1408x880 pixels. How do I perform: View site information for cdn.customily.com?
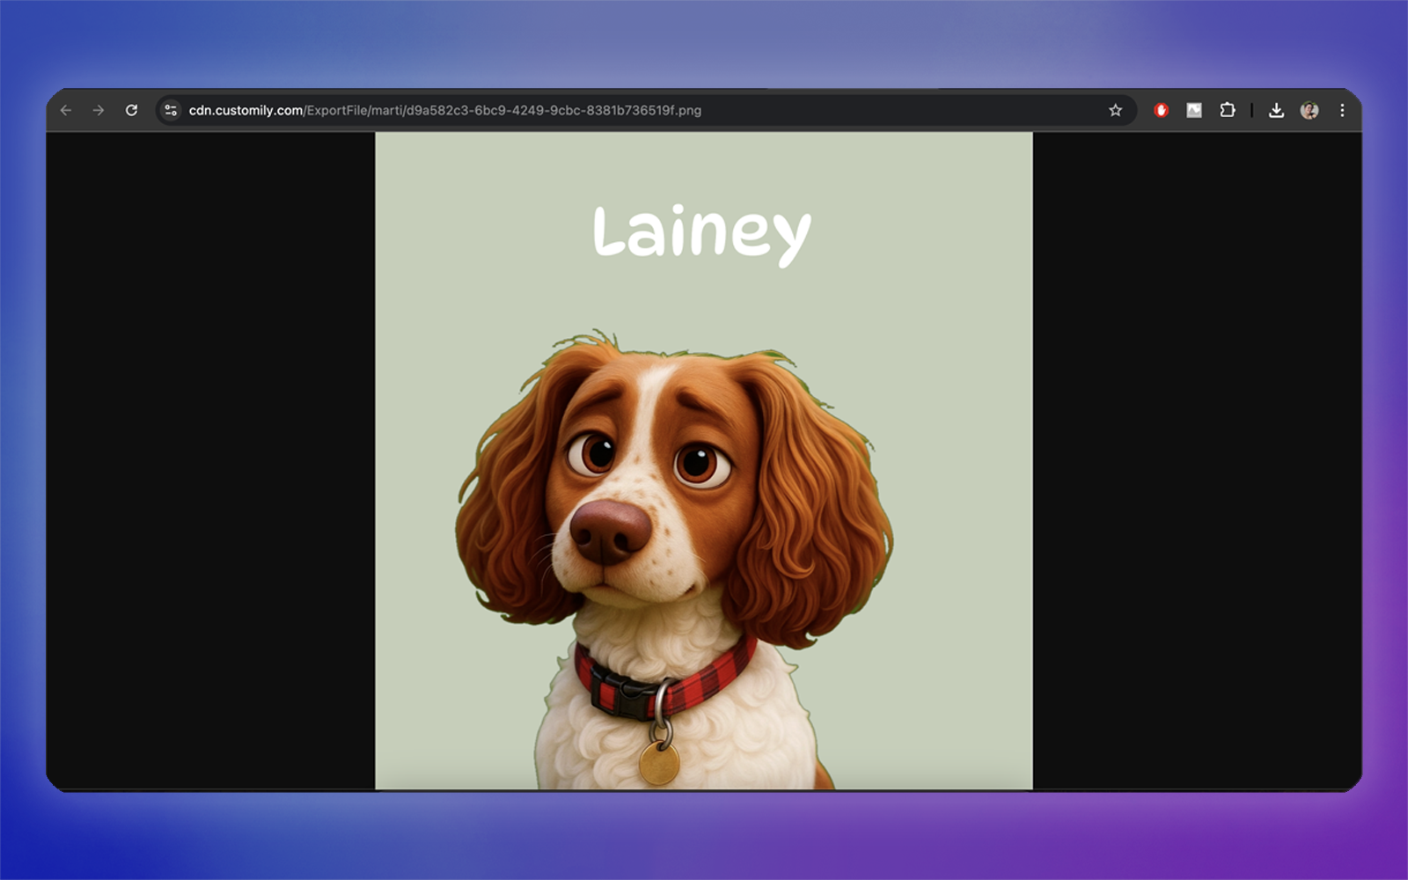coord(171,110)
